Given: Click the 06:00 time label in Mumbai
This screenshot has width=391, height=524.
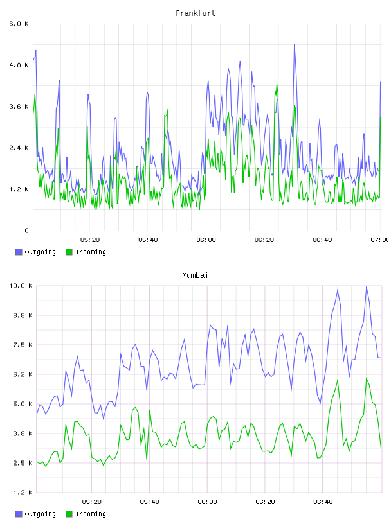Looking at the screenshot, I should [x=207, y=502].
